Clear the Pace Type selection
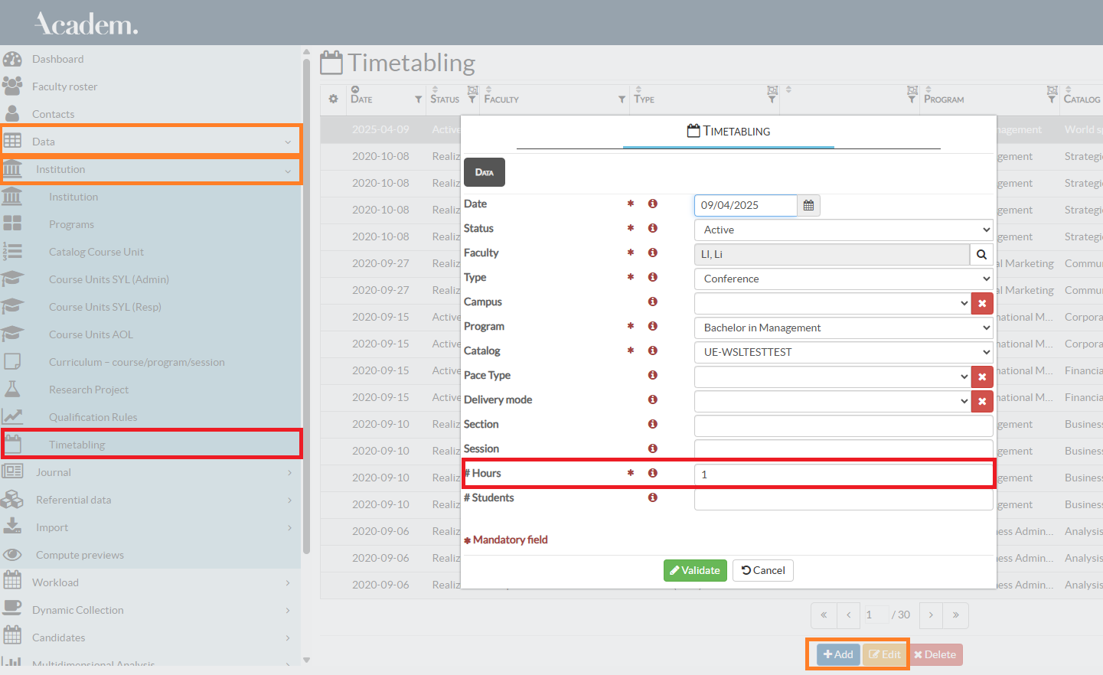The width and height of the screenshot is (1103, 675). [x=982, y=377]
